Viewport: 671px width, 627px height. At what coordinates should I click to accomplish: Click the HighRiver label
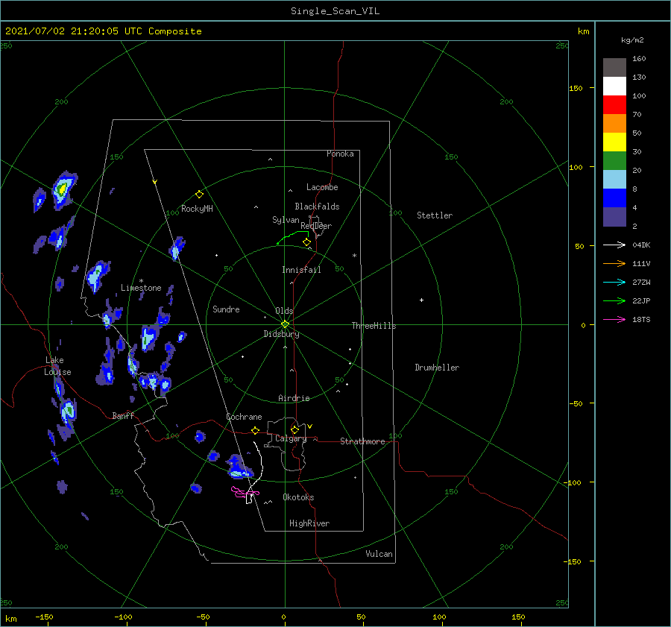(309, 523)
